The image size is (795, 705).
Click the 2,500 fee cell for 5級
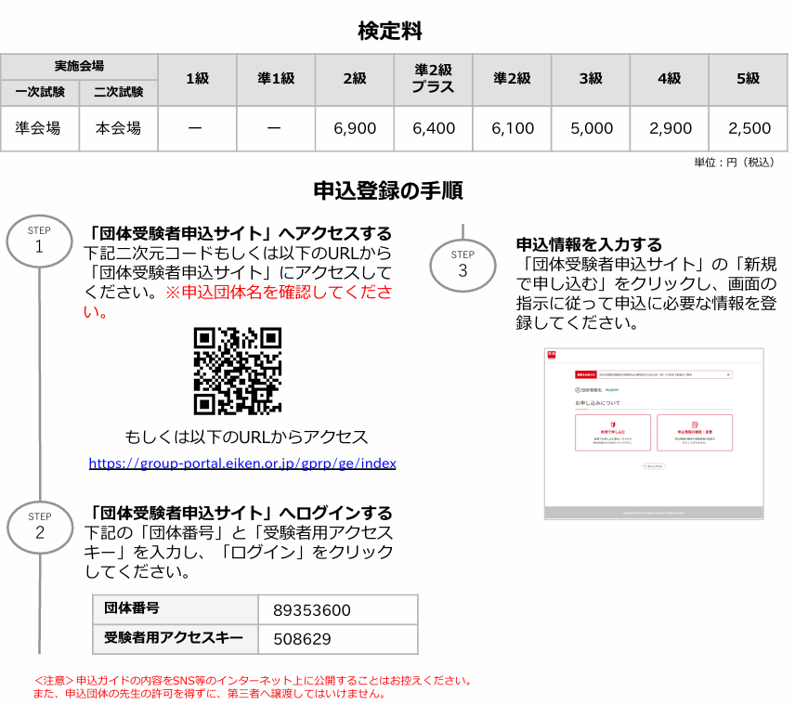749,128
